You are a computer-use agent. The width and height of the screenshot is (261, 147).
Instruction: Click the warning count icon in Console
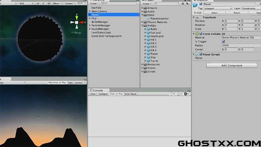[178, 94]
